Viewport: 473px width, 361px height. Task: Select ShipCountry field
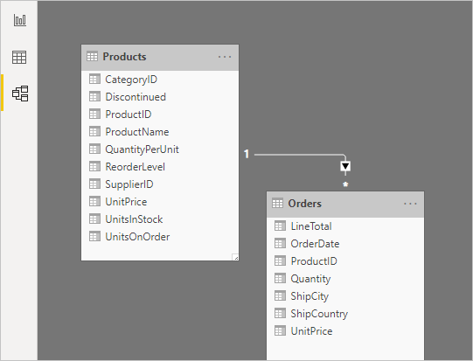[x=345, y=314]
